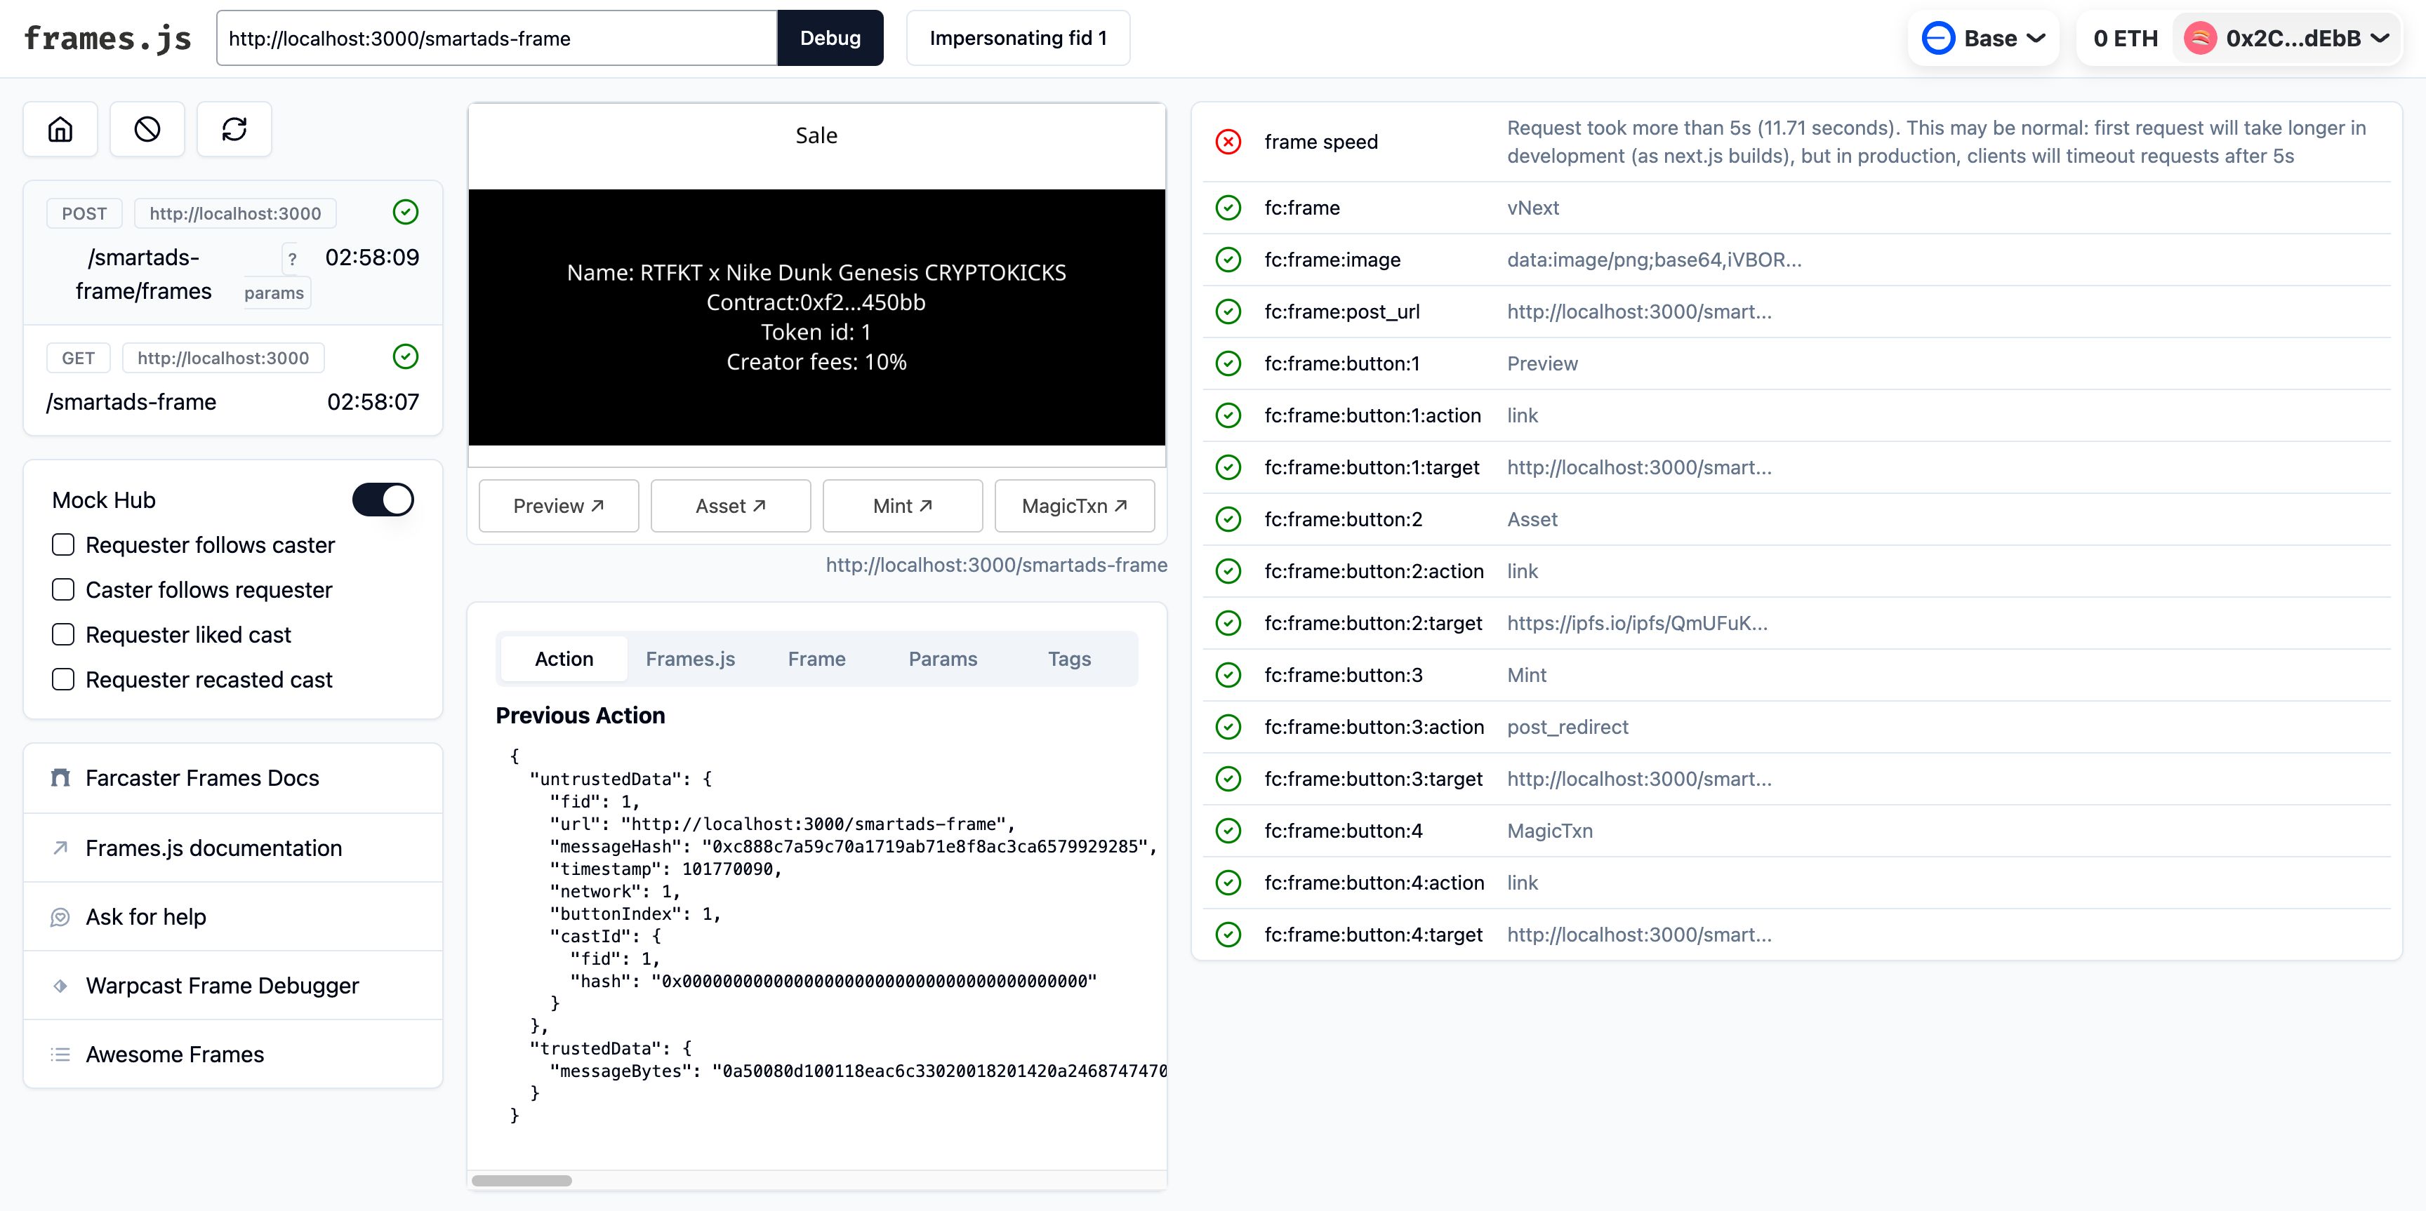The width and height of the screenshot is (2426, 1211).
Task: Click the Preview frame button
Action: click(x=559, y=507)
